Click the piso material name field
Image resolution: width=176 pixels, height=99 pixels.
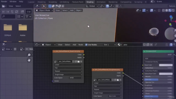click(132, 45)
